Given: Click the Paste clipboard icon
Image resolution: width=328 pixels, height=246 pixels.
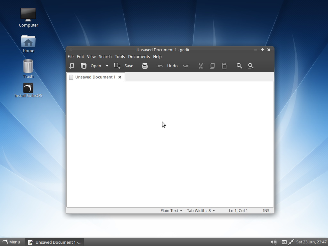Looking at the screenshot, I should [x=224, y=66].
